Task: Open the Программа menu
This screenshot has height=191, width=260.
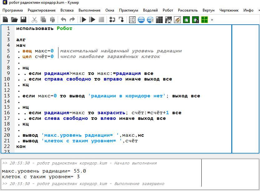Action: 12,10
